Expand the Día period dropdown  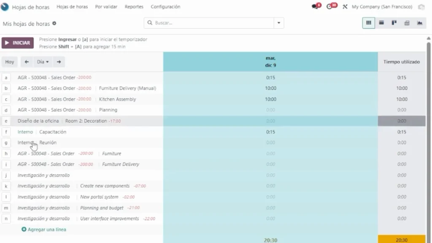43,62
